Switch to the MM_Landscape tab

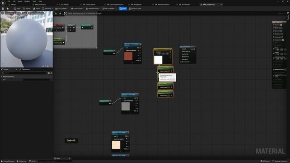(x=40, y=5)
